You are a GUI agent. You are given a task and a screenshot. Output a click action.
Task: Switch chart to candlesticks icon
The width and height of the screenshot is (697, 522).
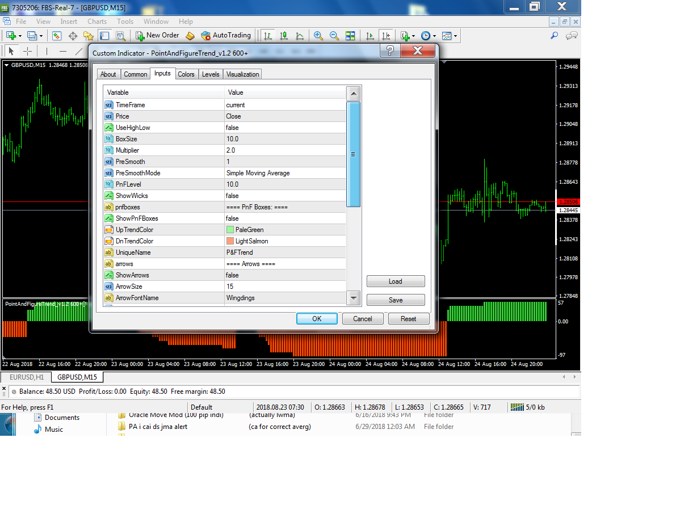284,36
